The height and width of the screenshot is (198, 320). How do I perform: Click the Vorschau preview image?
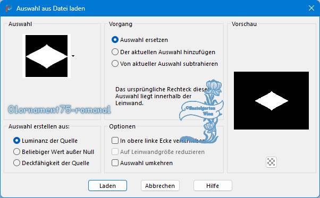pyautogui.click(x=271, y=100)
